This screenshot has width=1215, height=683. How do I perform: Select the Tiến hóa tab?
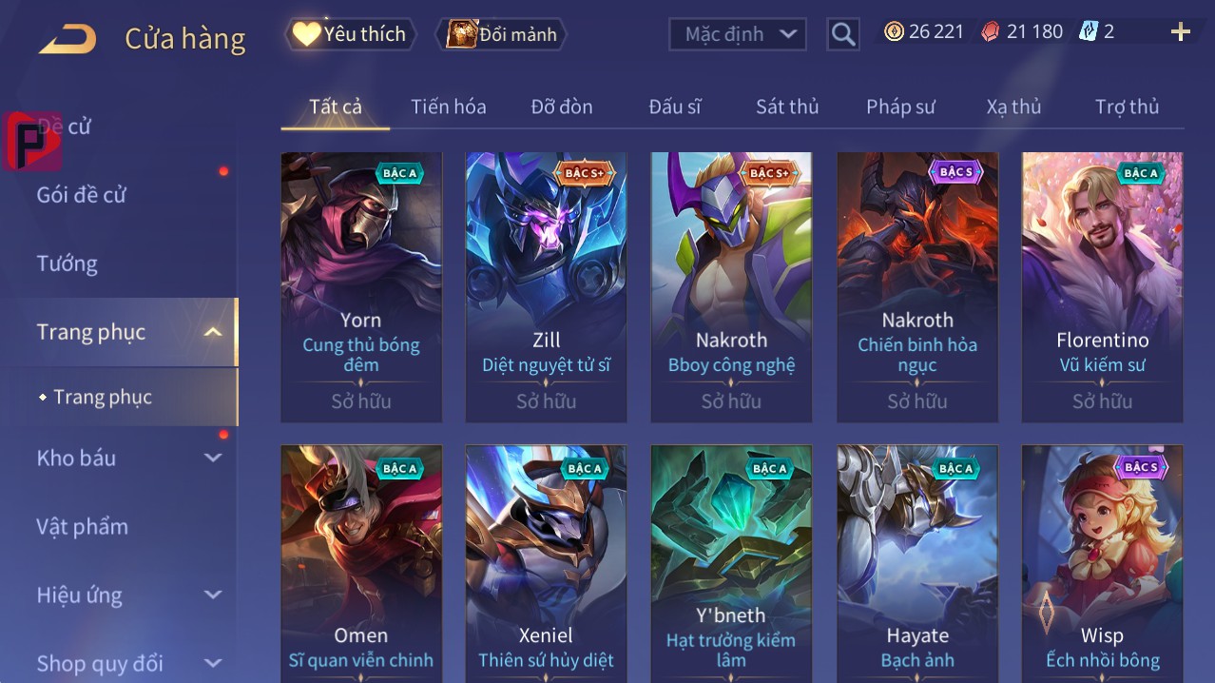[x=449, y=107]
